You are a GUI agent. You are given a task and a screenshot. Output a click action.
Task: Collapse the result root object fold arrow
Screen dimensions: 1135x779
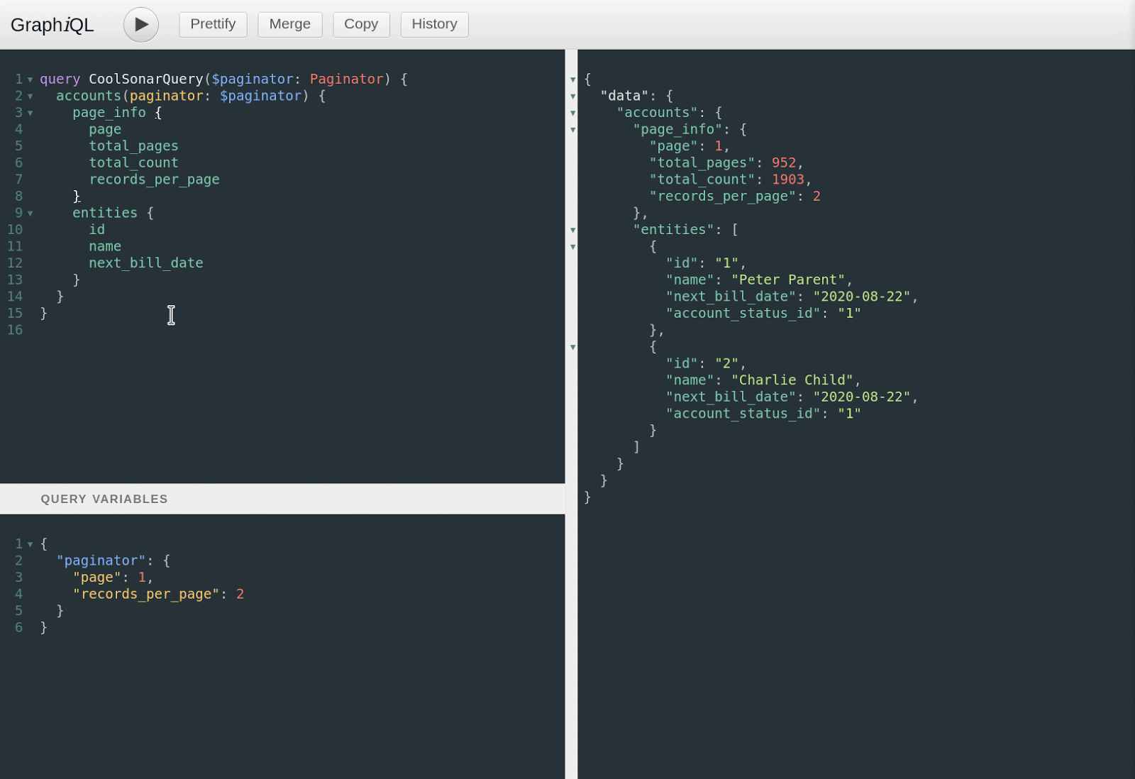[572, 79]
